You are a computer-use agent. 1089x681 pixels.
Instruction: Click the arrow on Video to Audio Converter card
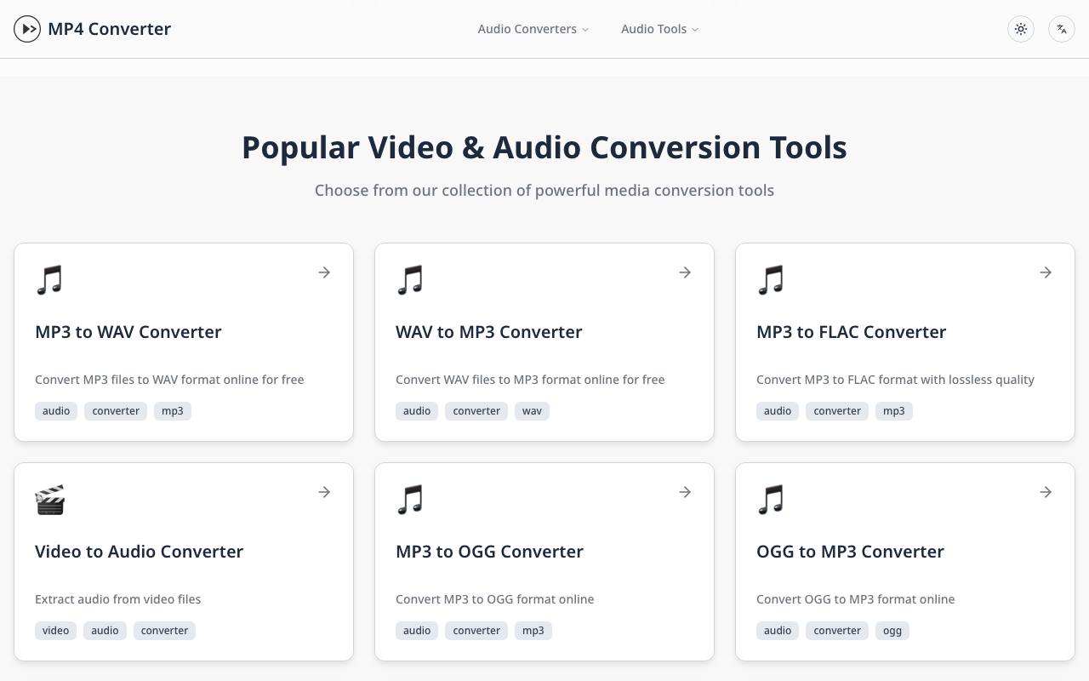pos(324,492)
